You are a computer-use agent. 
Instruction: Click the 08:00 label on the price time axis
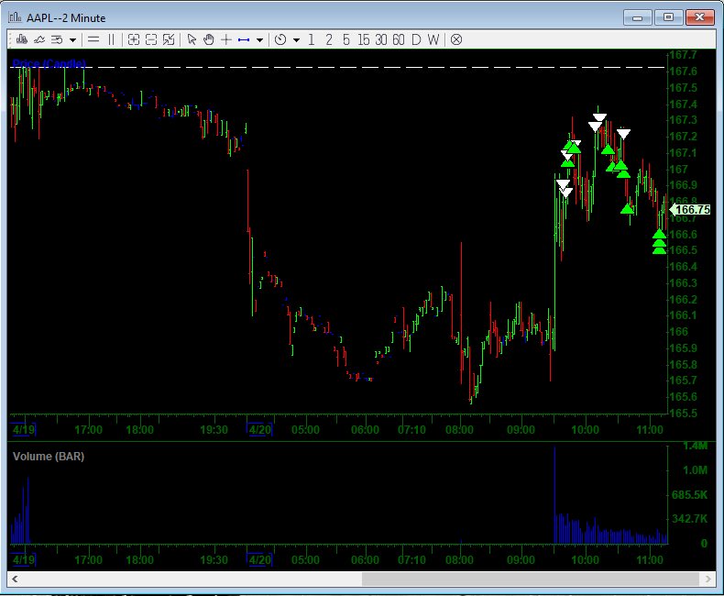coord(459,430)
